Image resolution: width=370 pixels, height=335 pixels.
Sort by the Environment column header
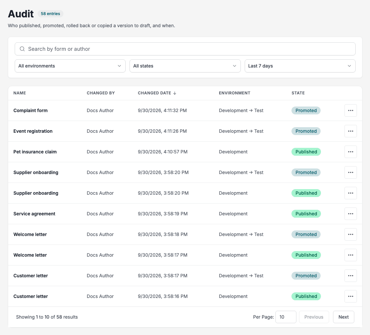click(x=234, y=93)
